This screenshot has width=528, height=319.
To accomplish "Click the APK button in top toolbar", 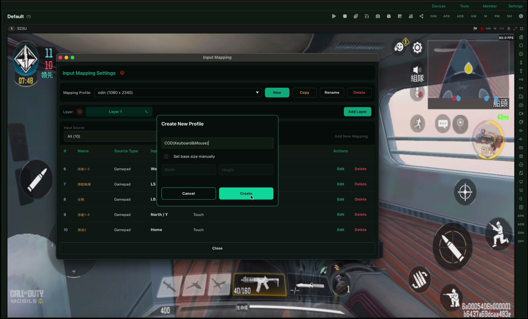I will point(446,16).
